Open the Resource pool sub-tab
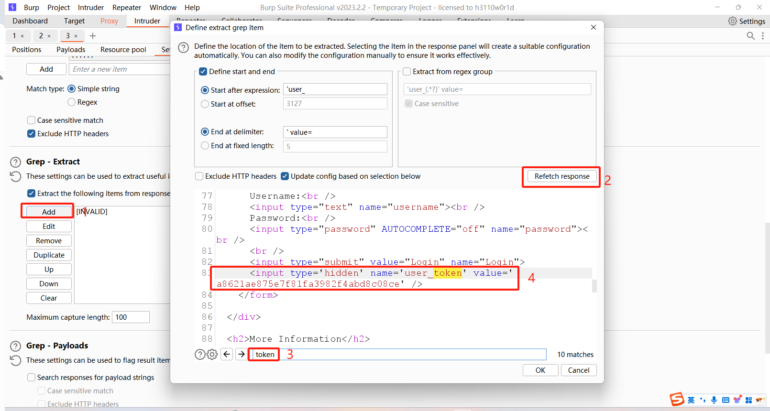The height and width of the screenshot is (411, 770). pos(123,50)
